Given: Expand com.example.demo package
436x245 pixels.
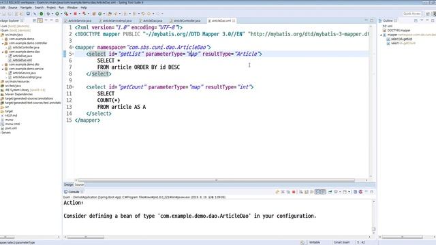Looking at the screenshot, I should [3, 39].
